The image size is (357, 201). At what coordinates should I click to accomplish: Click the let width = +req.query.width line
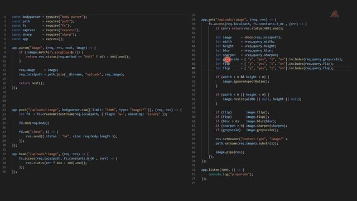click(245, 42)
